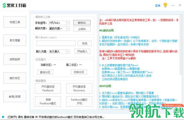The width and height of the screenshot is (184, 120).
Task: Click the instructions panel vertical scrollbar
Action: (x=181, y=46)
